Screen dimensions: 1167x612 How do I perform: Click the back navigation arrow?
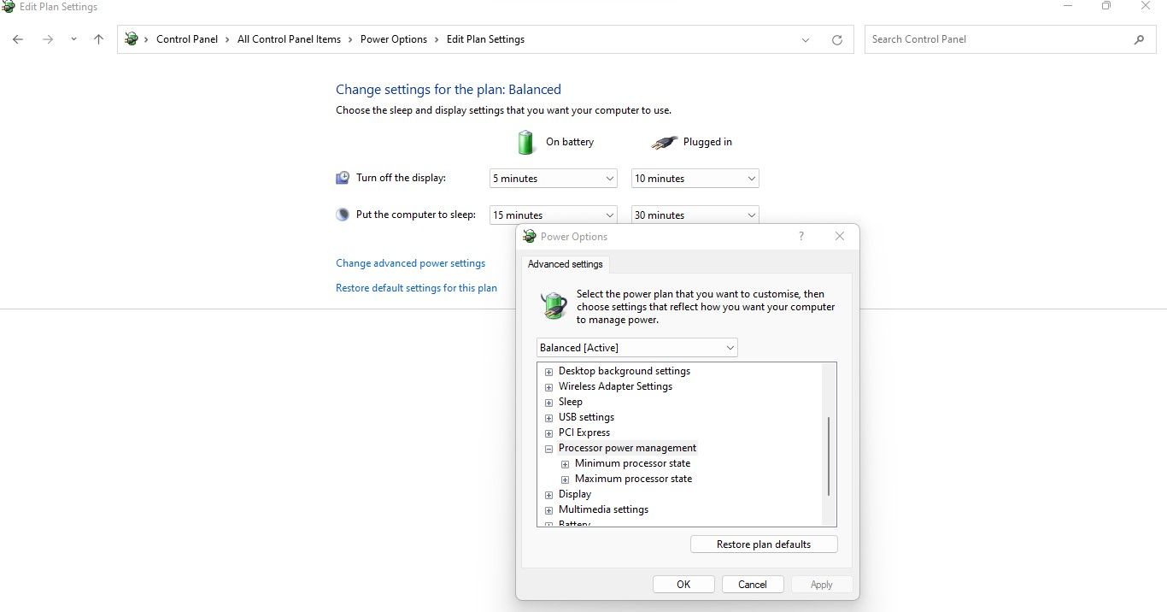18,39
